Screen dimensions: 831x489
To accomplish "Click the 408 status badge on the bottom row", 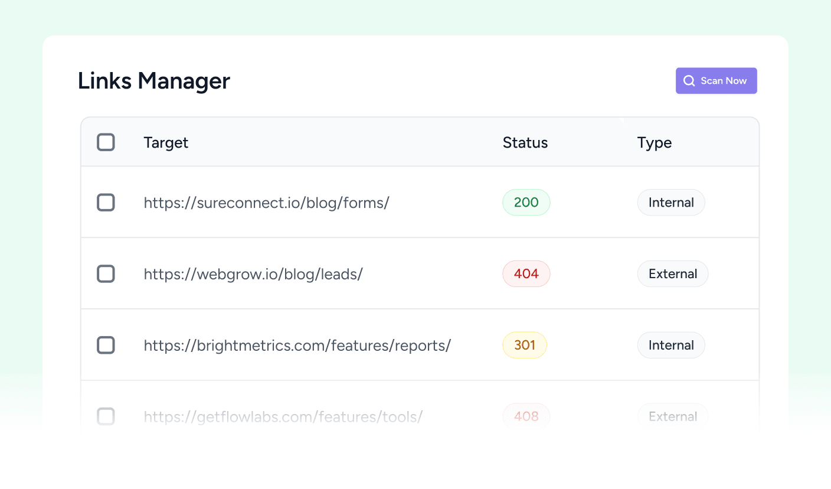I will pos(526,416).
